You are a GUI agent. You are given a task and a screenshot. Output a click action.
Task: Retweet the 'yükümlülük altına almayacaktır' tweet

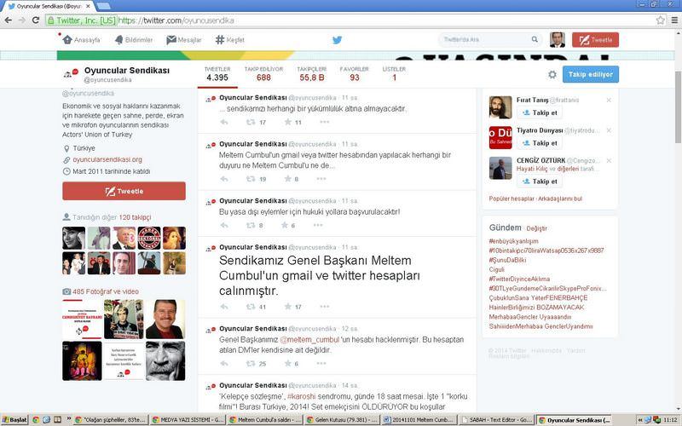coord(251,122)
